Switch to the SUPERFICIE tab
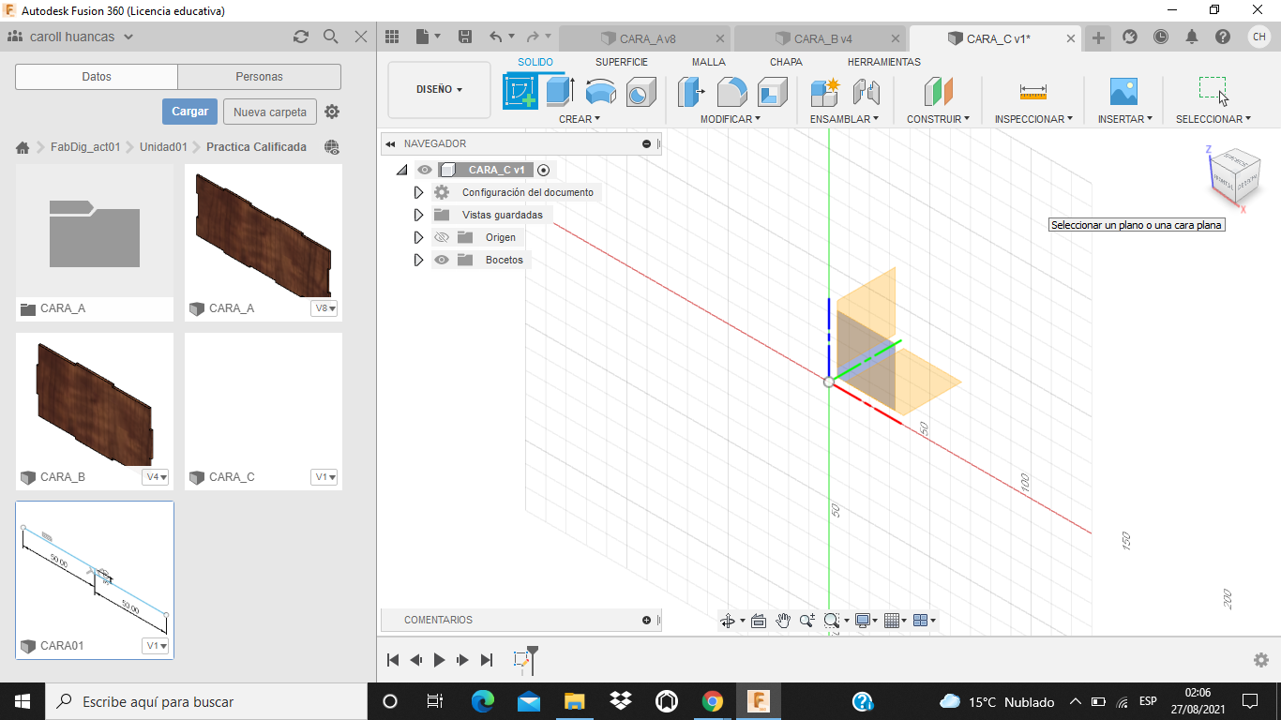Image resolution: width=1281 pixels, height=720 pixels. [x=622, y=62]
